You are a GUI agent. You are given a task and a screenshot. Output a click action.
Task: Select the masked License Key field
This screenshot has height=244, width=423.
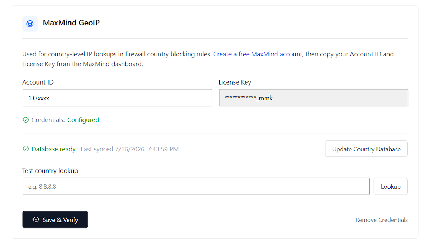313,98
